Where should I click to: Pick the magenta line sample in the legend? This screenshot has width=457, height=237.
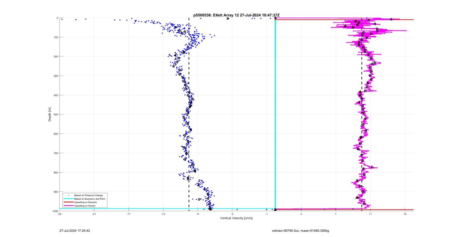point(68,206)
